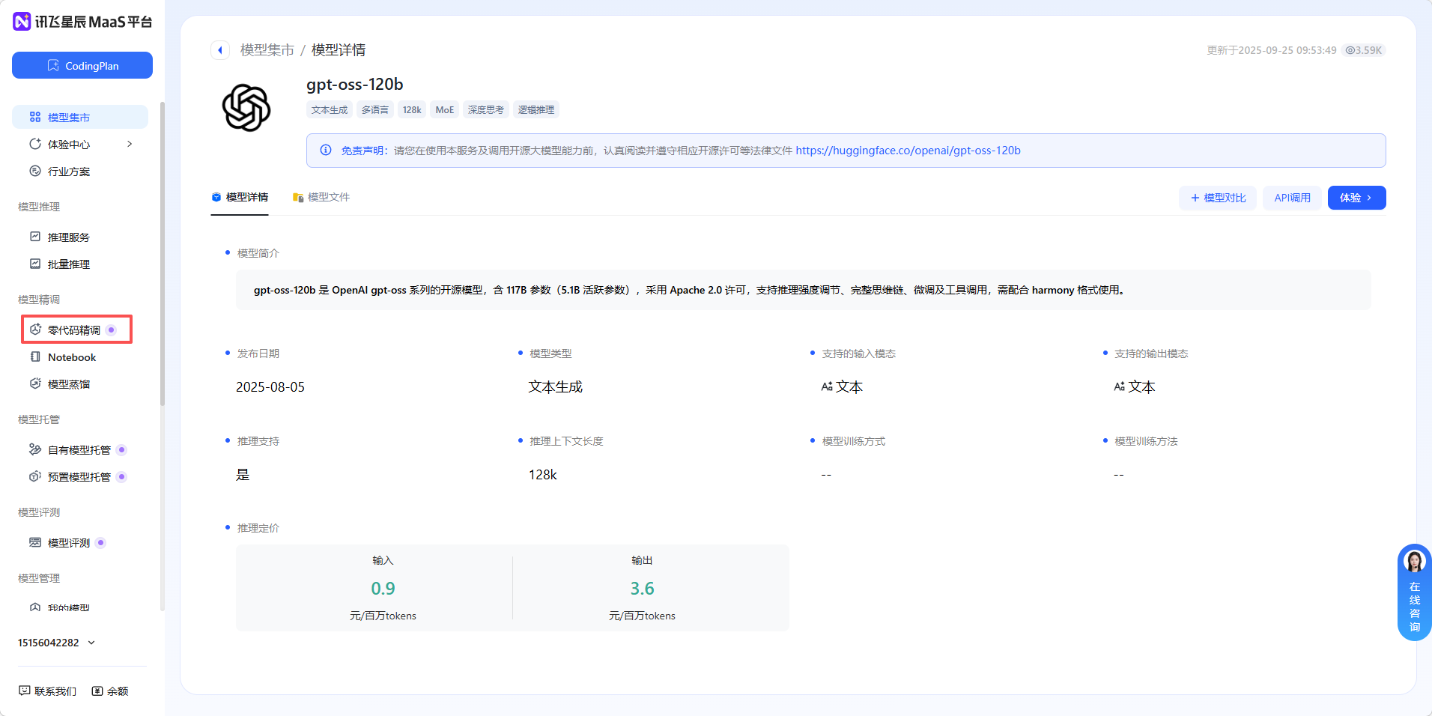This screenshot has width=1432, height=716.
Task: Switch to the 模型文件 tab
Action: click(x=321, y=197)
